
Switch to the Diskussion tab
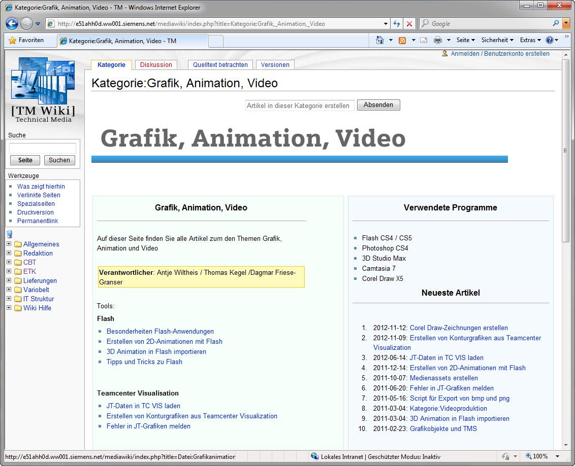[156, 65]
